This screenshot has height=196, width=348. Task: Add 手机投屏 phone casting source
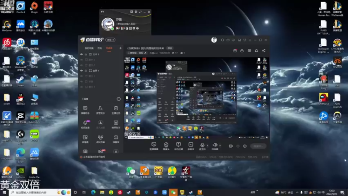178,146
